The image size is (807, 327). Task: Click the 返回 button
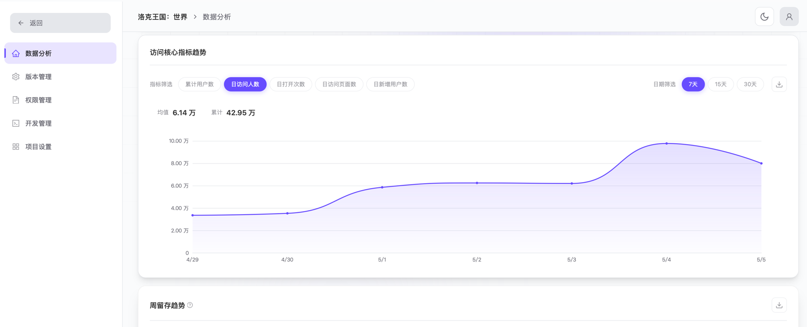(x=61, y=23)
